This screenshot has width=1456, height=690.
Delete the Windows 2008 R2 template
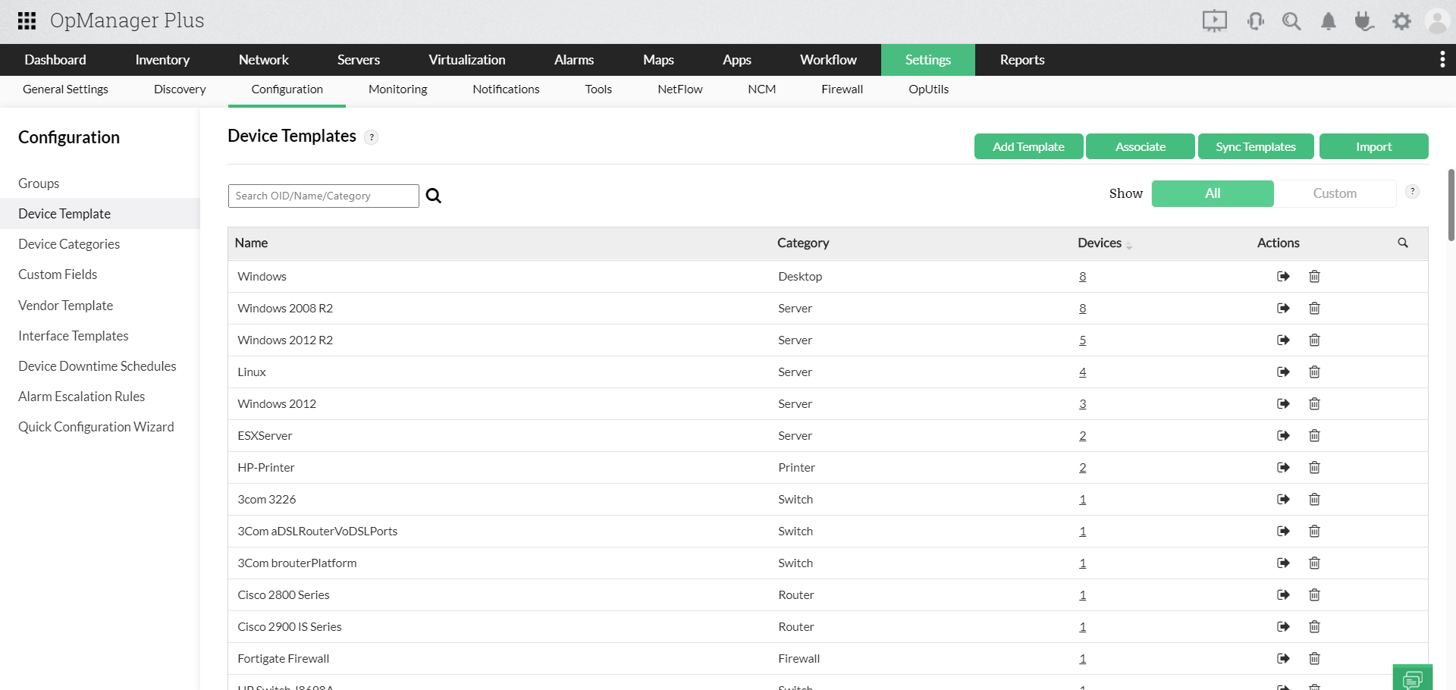pos(1314,308)
